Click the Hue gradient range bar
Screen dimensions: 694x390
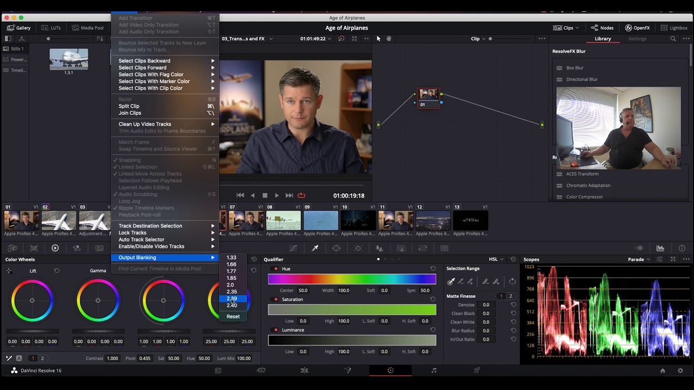pos(352,279)
